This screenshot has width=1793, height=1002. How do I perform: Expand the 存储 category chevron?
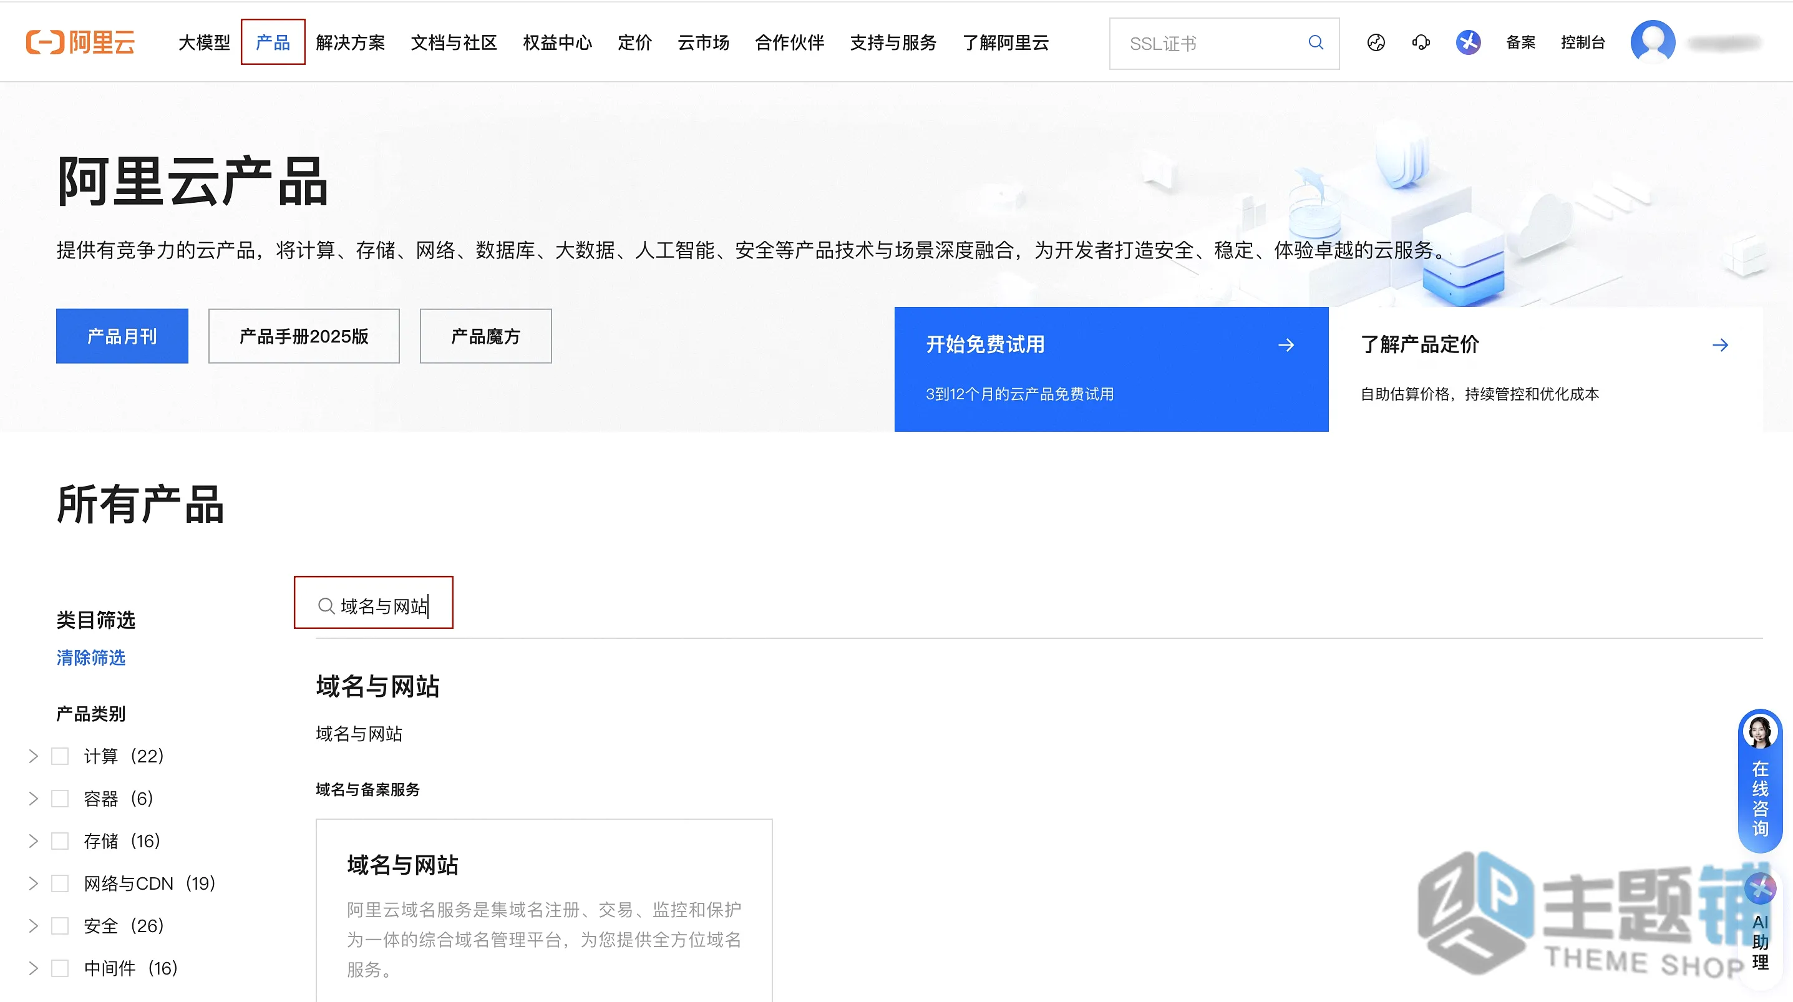coord(34,841)
